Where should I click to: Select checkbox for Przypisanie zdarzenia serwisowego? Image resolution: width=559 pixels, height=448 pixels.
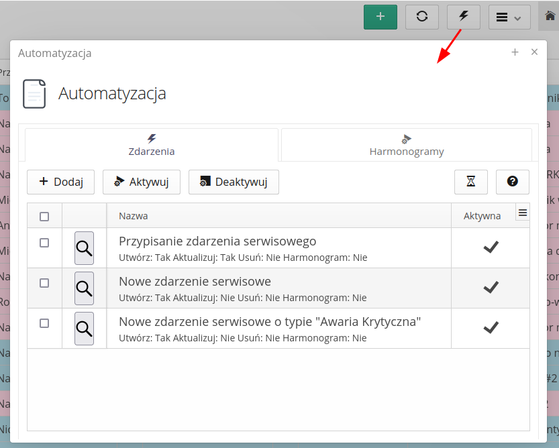[x=44, y=243]
